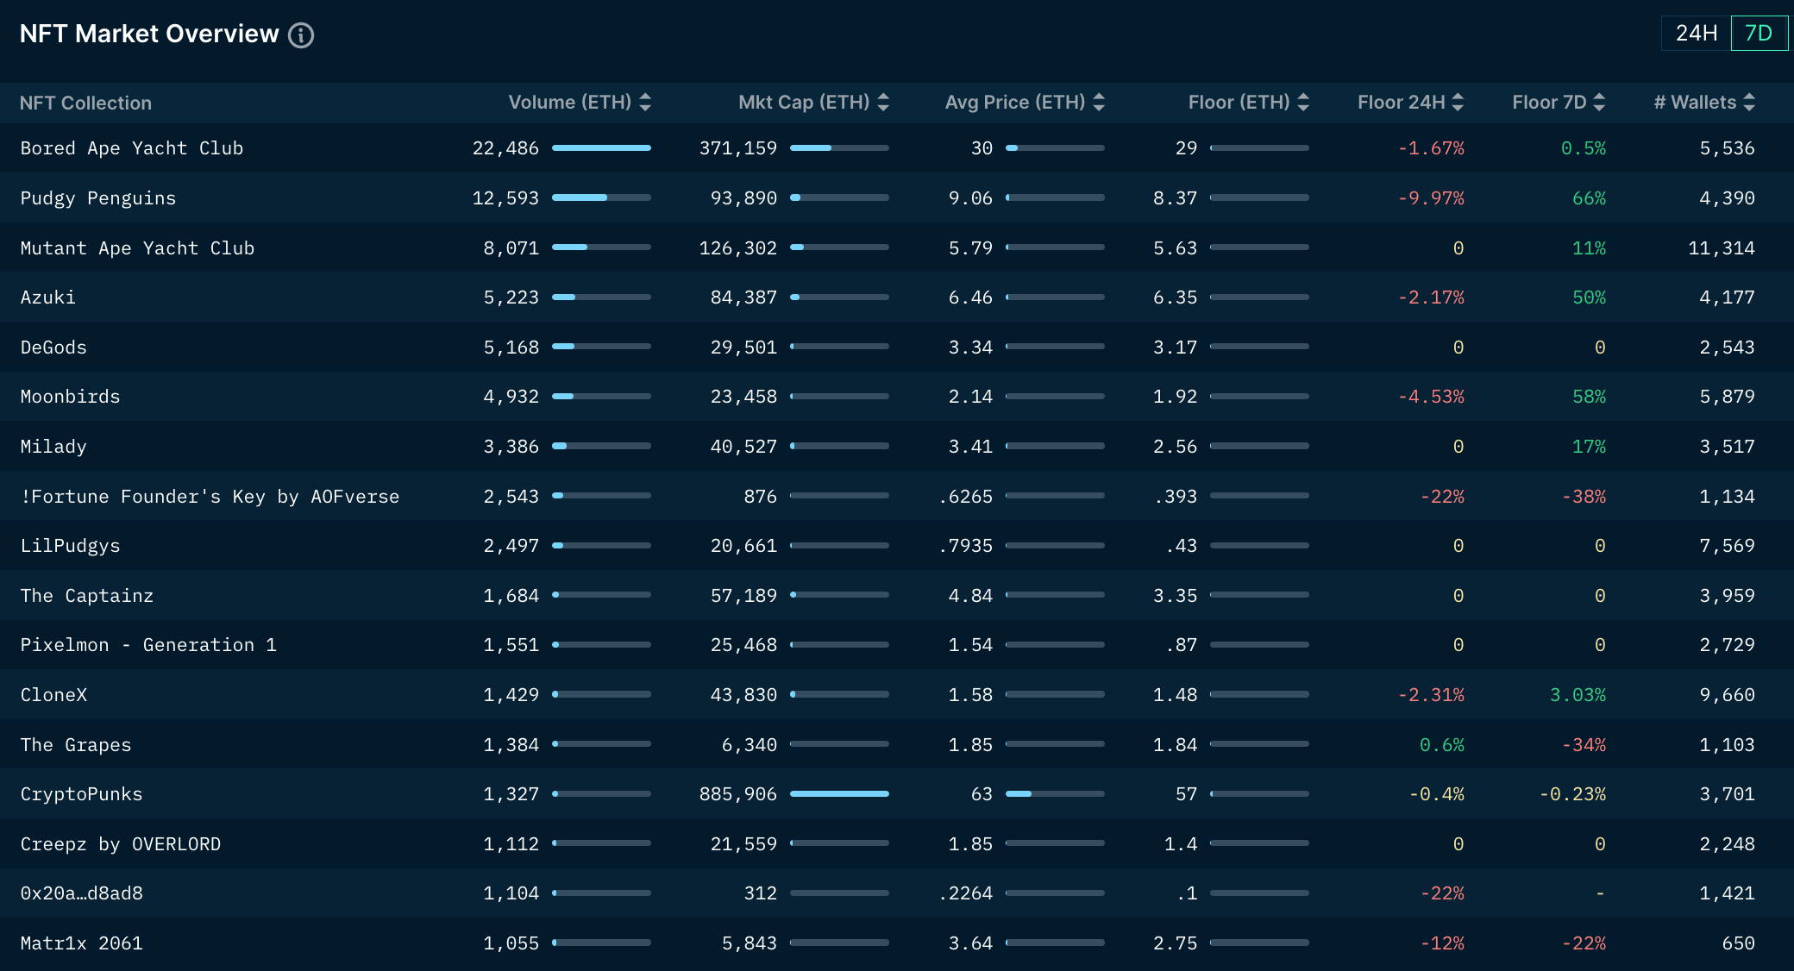The image size is (1794, 971).
Task: Open the NFT Market Overview info icon
Action: pos(301,35)
